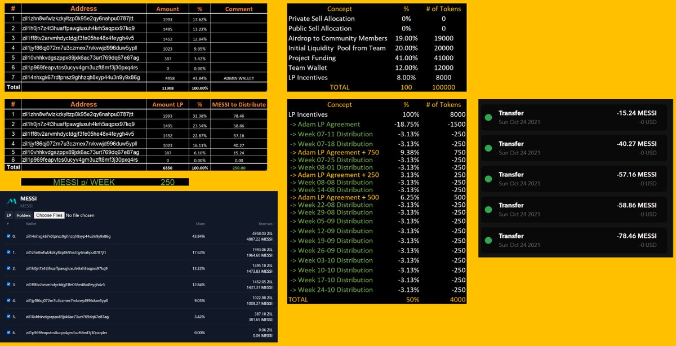Viewport: 676px width, 346px height.
Task: Select the green 250.00 total cell
Action: (x=239, y=168)
